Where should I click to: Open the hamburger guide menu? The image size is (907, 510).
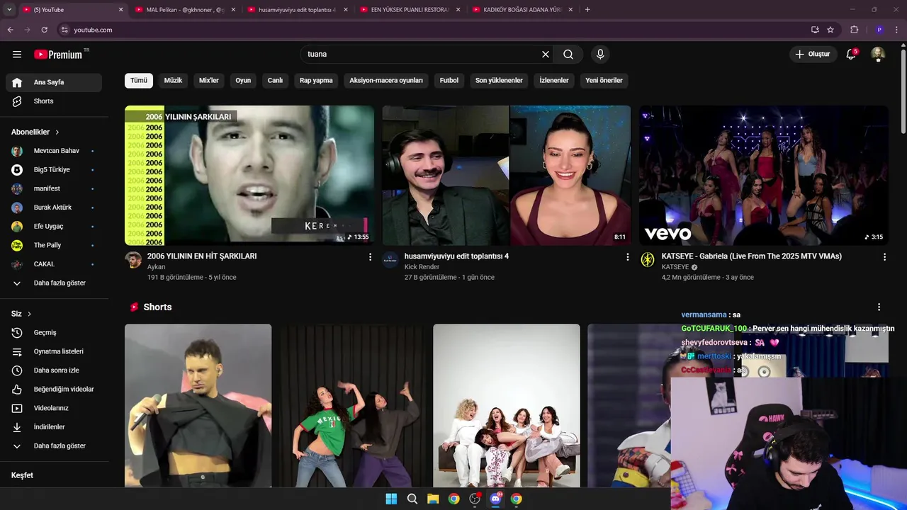17,55
